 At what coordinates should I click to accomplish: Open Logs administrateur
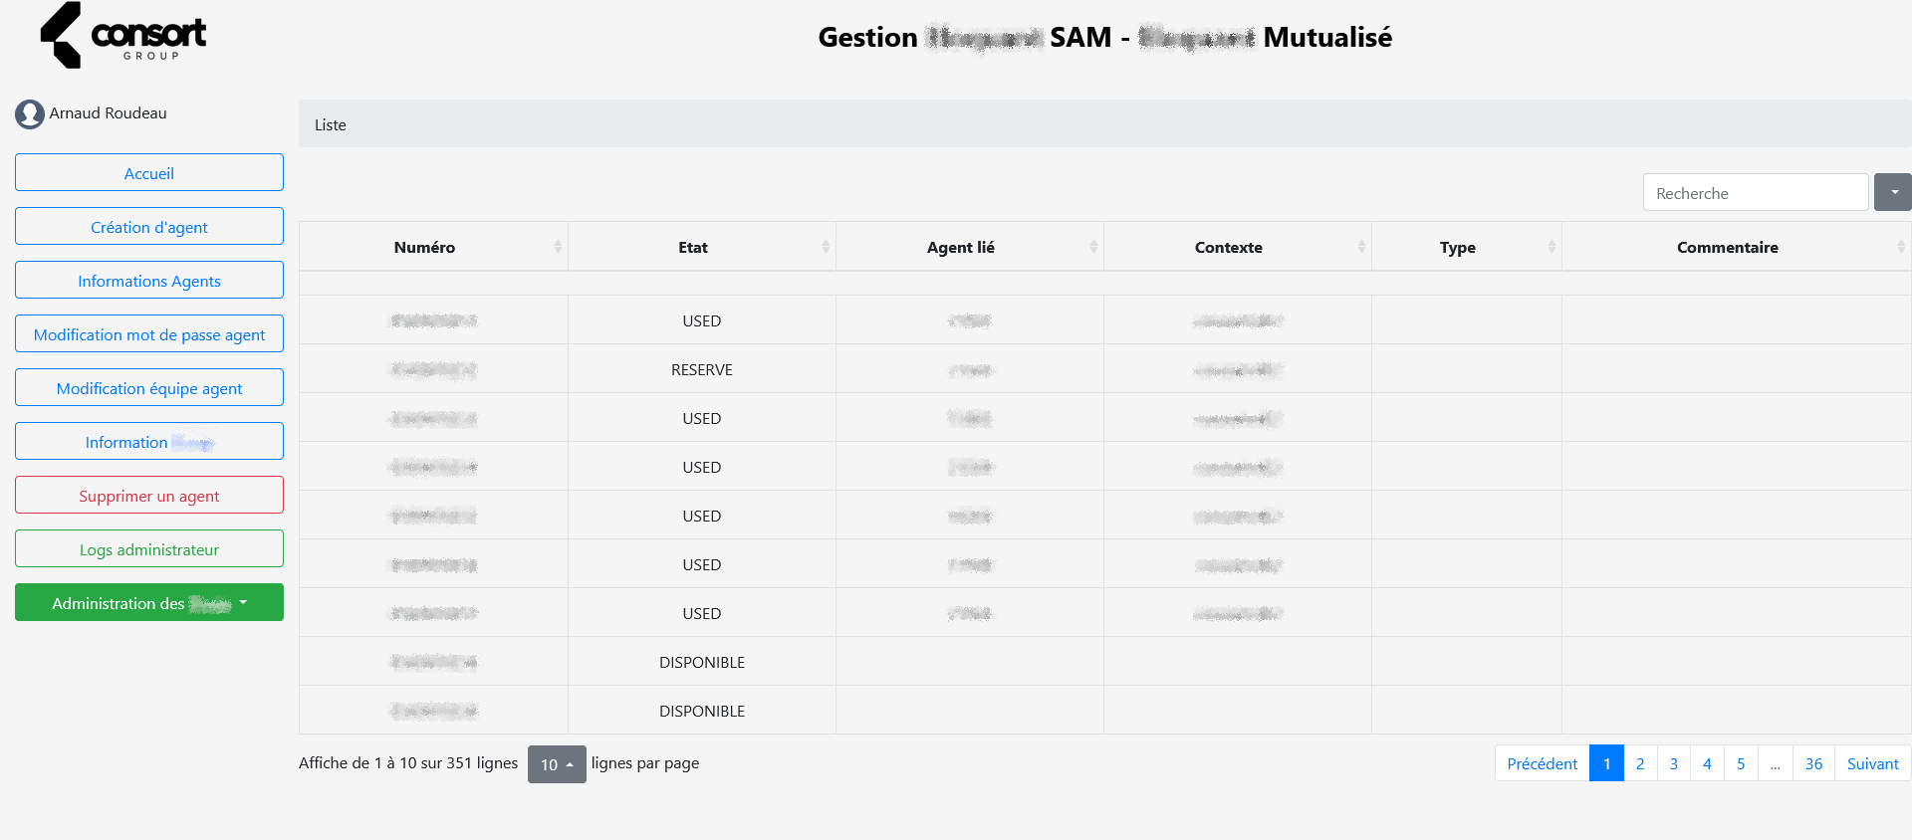[x=149, y=549]
